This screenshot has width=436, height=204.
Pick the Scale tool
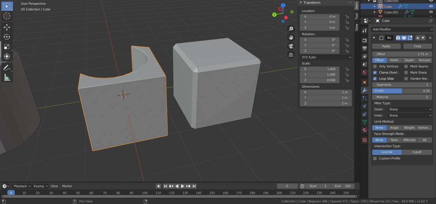[7, 47]
